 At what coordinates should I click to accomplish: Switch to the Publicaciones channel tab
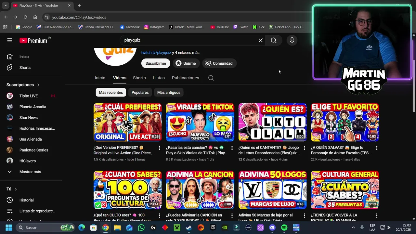tap(185, 78)
